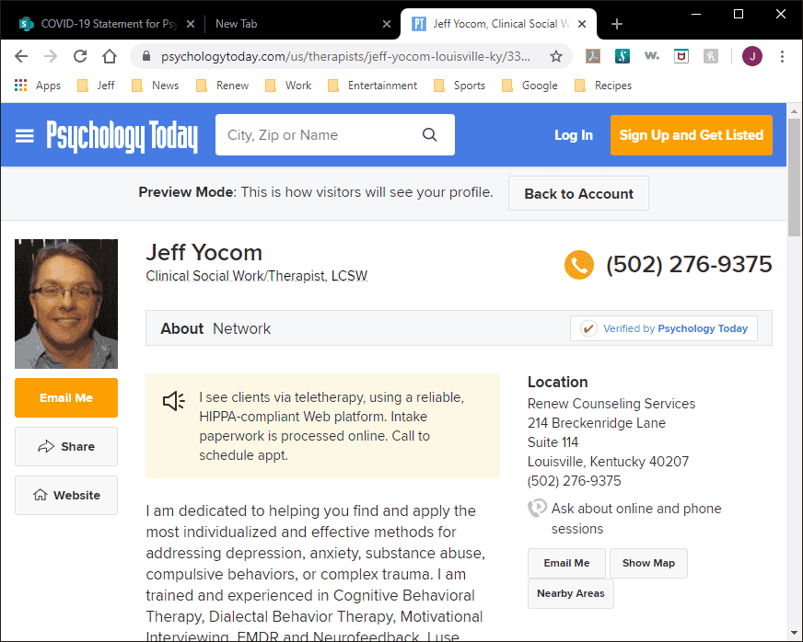Open the Psychology Today hamburger menu

(25, 135)
